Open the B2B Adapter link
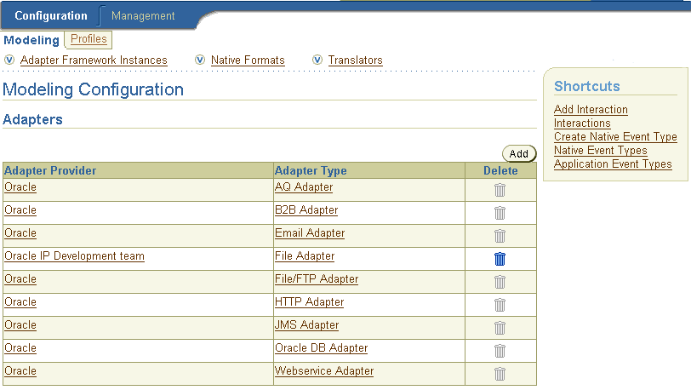691x390 pixels. pos(306,210)
